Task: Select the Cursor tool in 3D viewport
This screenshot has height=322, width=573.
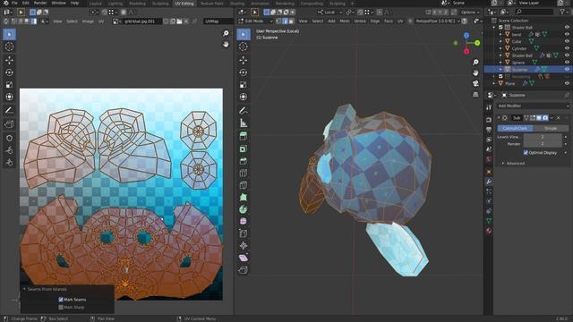Action: pyautogui.click(x=244, y=47)
